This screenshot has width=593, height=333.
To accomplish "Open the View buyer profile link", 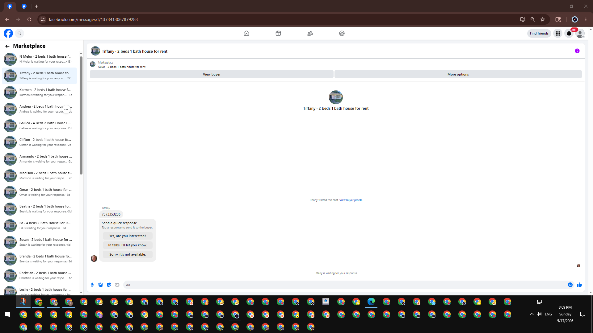I will tap(351, 200).
